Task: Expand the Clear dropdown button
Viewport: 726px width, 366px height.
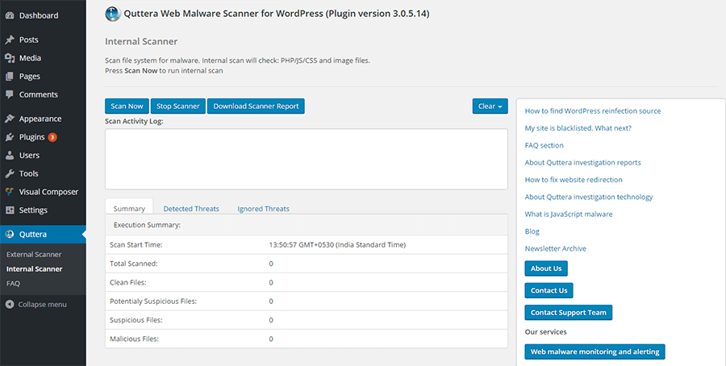Action: [490, 106]
